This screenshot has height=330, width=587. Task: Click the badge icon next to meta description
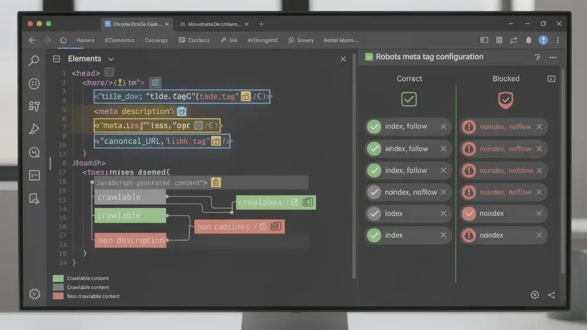(x=181, y=111)
